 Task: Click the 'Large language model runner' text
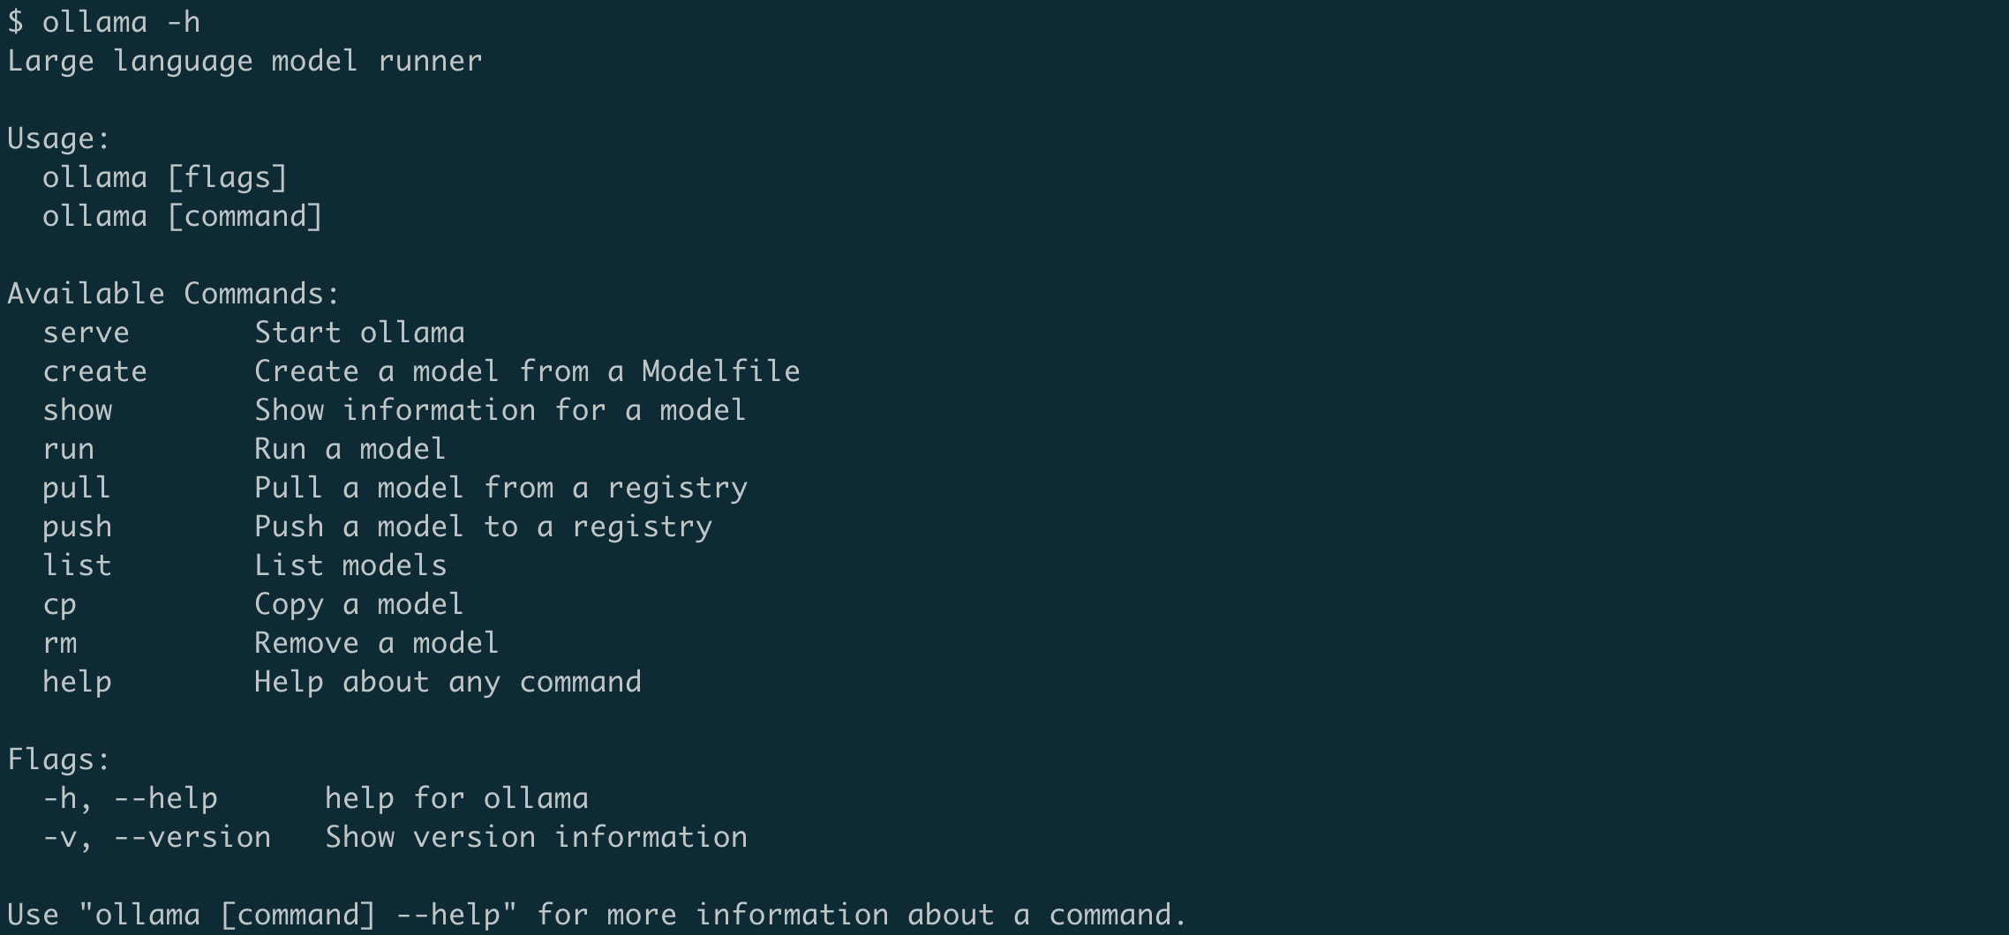coord(245,61)
